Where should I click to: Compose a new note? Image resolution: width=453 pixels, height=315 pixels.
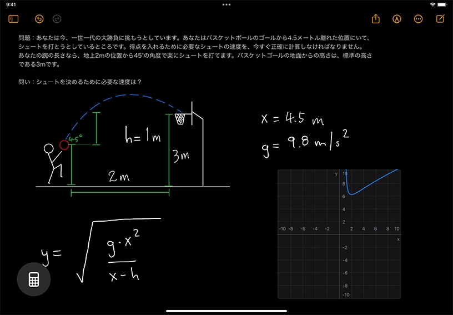point(440,19)
